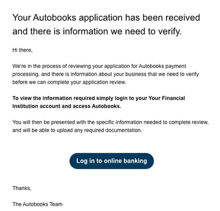Click the bold phrase "Your Financial"
The height and width of the screenshot is (211, 220).
[167, 98]
